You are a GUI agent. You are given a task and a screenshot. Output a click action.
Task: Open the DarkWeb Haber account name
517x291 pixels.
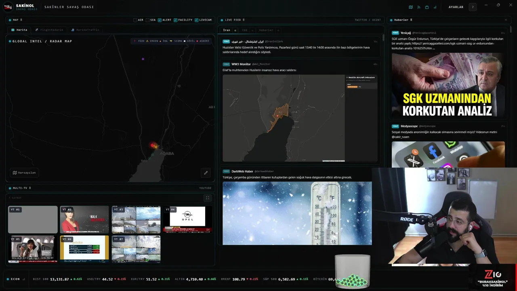(x=242, y=171)
